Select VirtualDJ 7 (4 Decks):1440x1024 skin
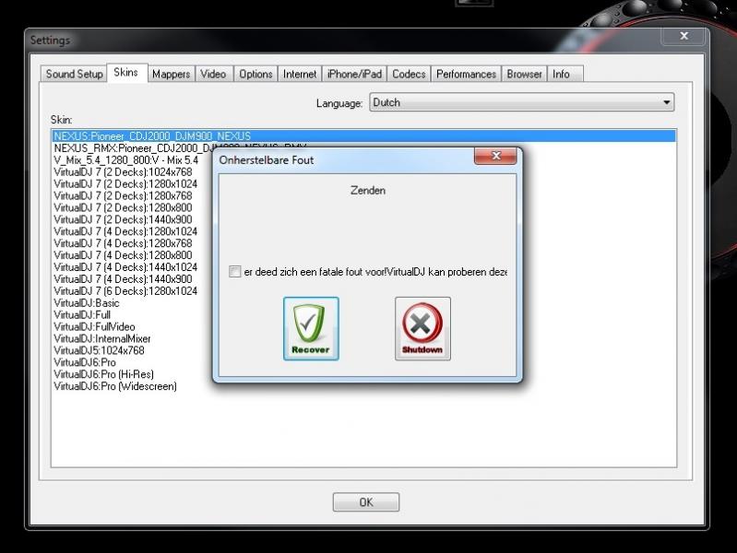 (125, 267)
